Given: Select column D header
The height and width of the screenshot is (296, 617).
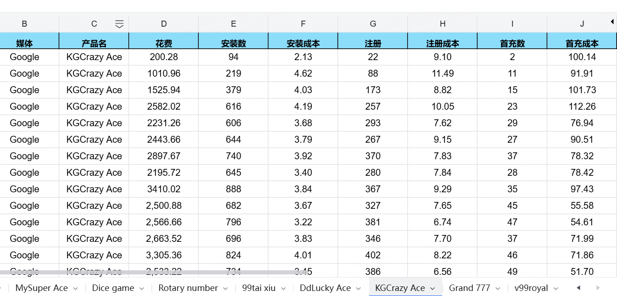Looking at the screenshot, I should [164, 24].
